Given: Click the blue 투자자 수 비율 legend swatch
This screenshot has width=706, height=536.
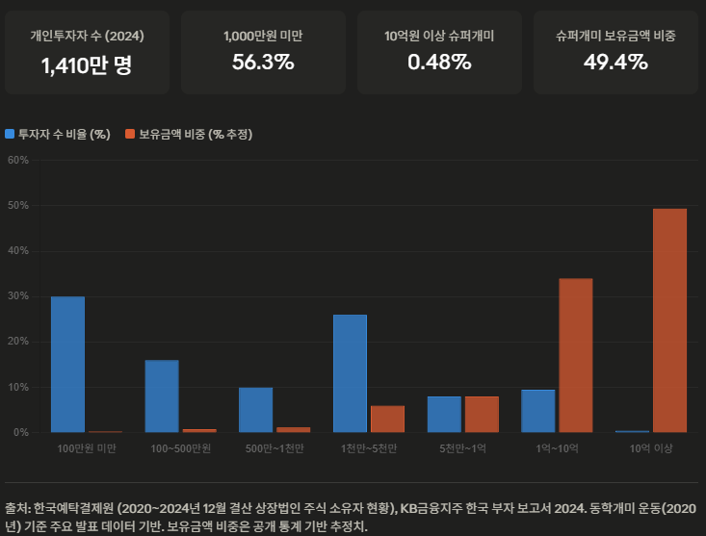Looking at the screenshot, I should [x=10, y=134].
